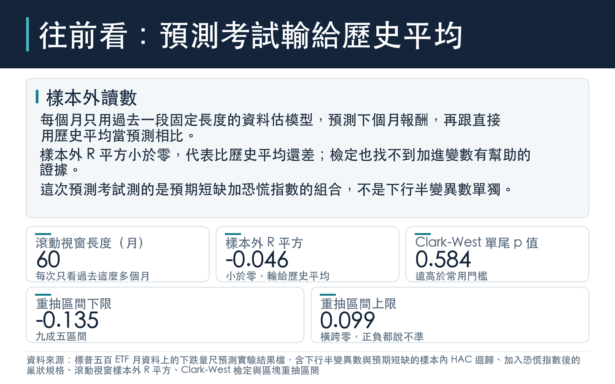Click the value 0.584
This screenshot has height=384, width=615.
(x=443, y=260)
